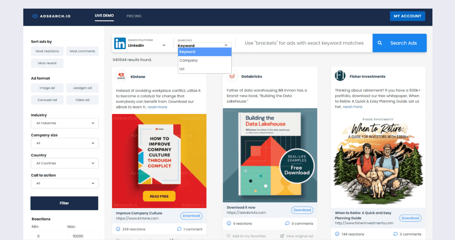The width and height of the screenshot is (455, 240).
Task: Click smiley reaction icon on Databricks ad
Action: click(x=229, y=223)
